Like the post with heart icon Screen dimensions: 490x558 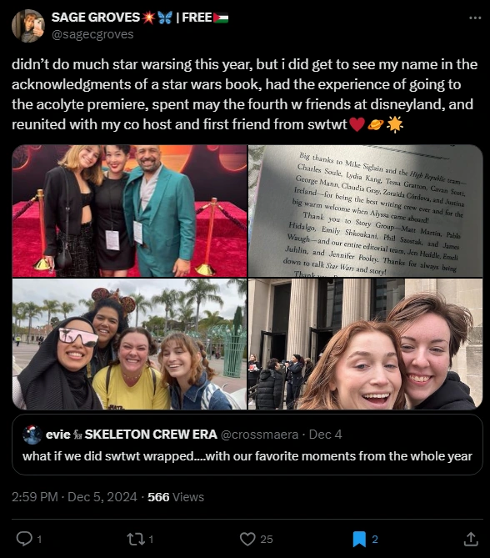click(247, 539)
